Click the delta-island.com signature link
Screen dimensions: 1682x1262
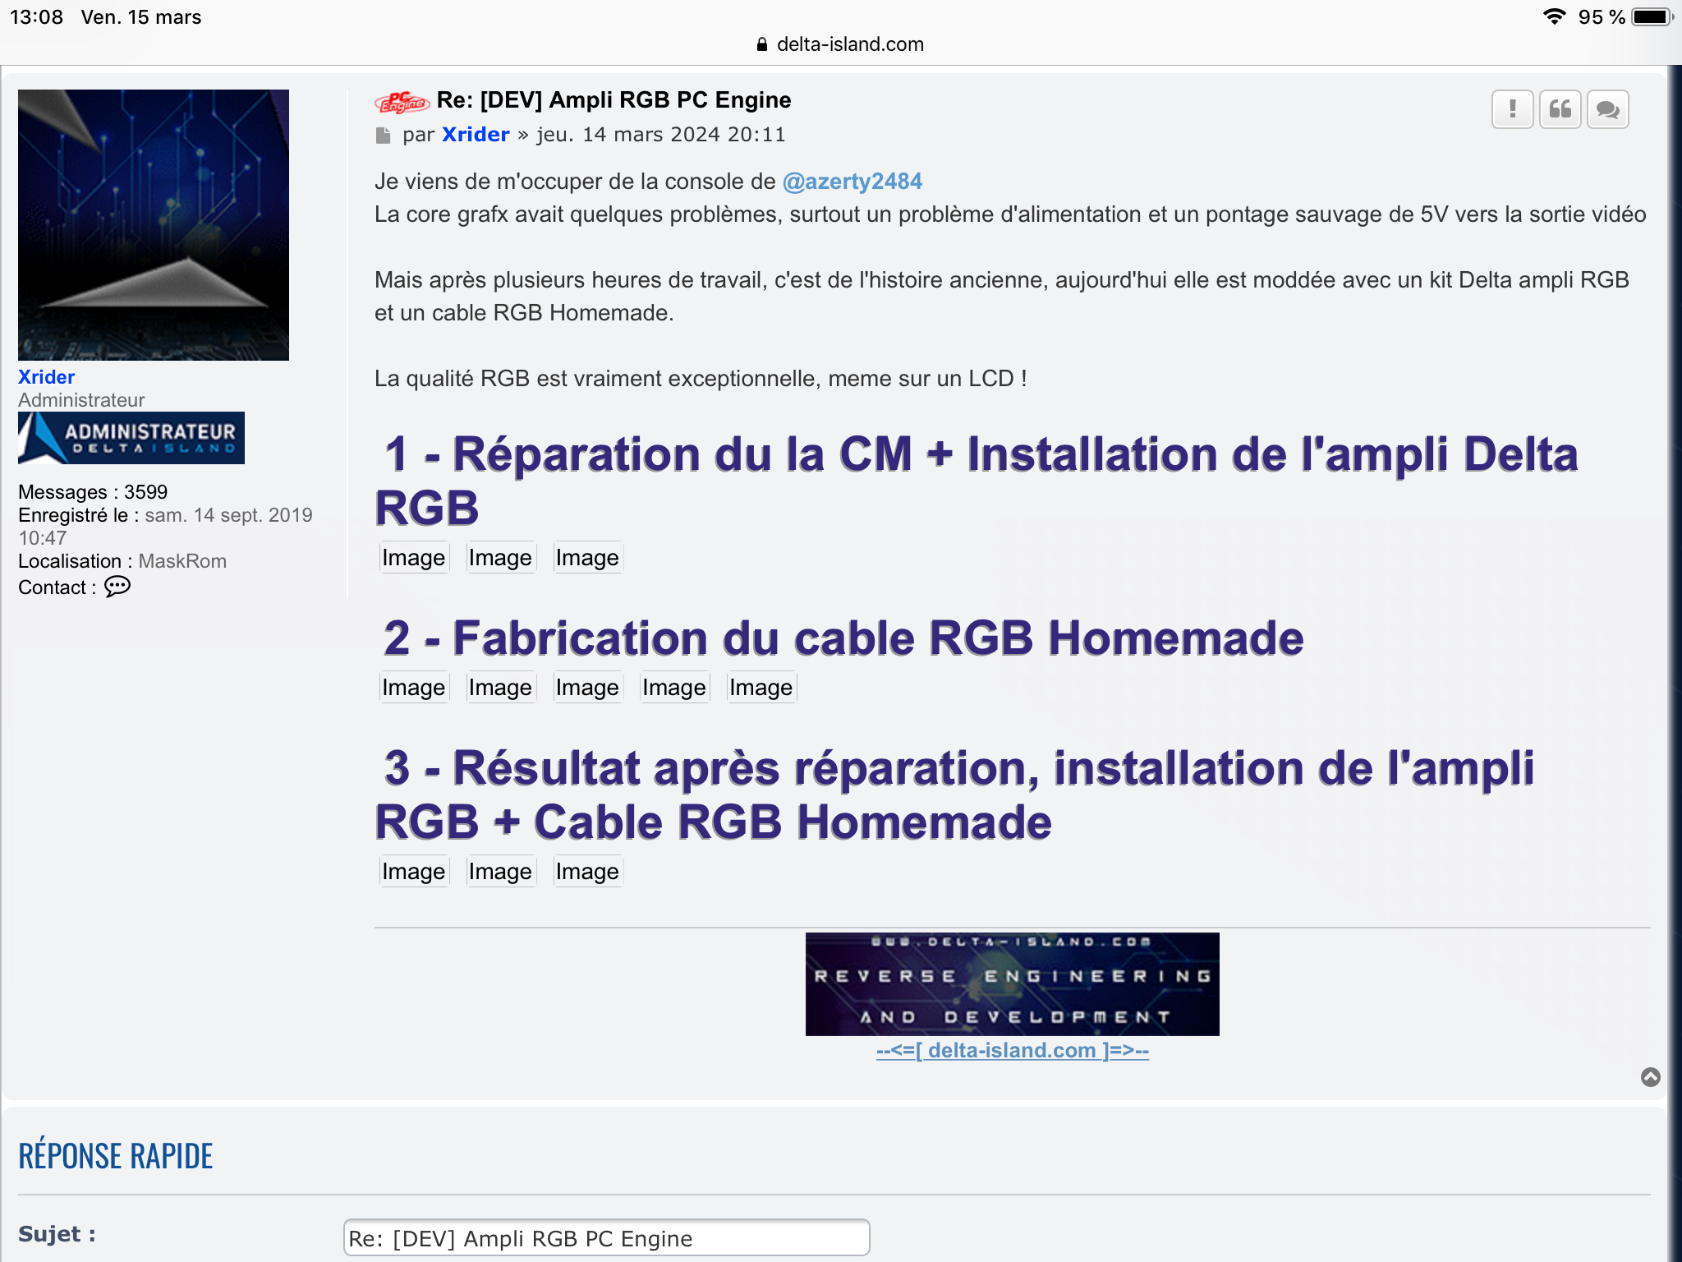point(1013,1051)
